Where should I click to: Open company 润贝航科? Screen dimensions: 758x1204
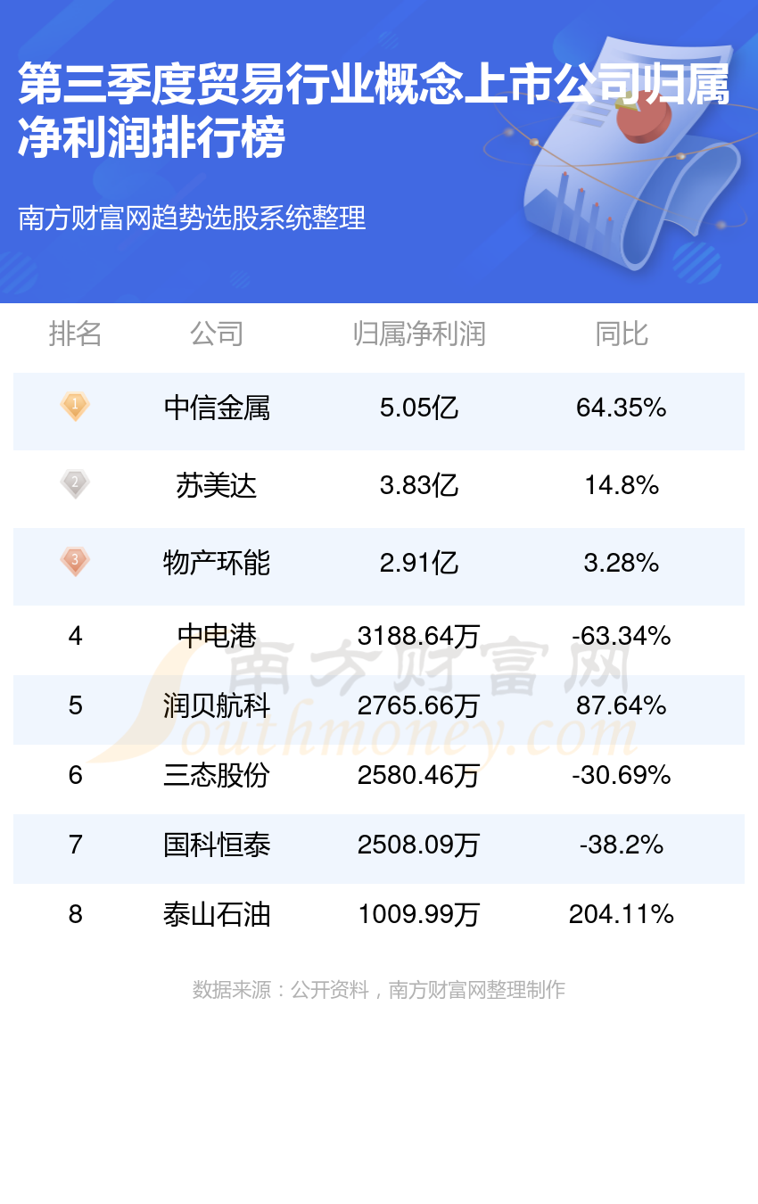click(x=217, y=706)
